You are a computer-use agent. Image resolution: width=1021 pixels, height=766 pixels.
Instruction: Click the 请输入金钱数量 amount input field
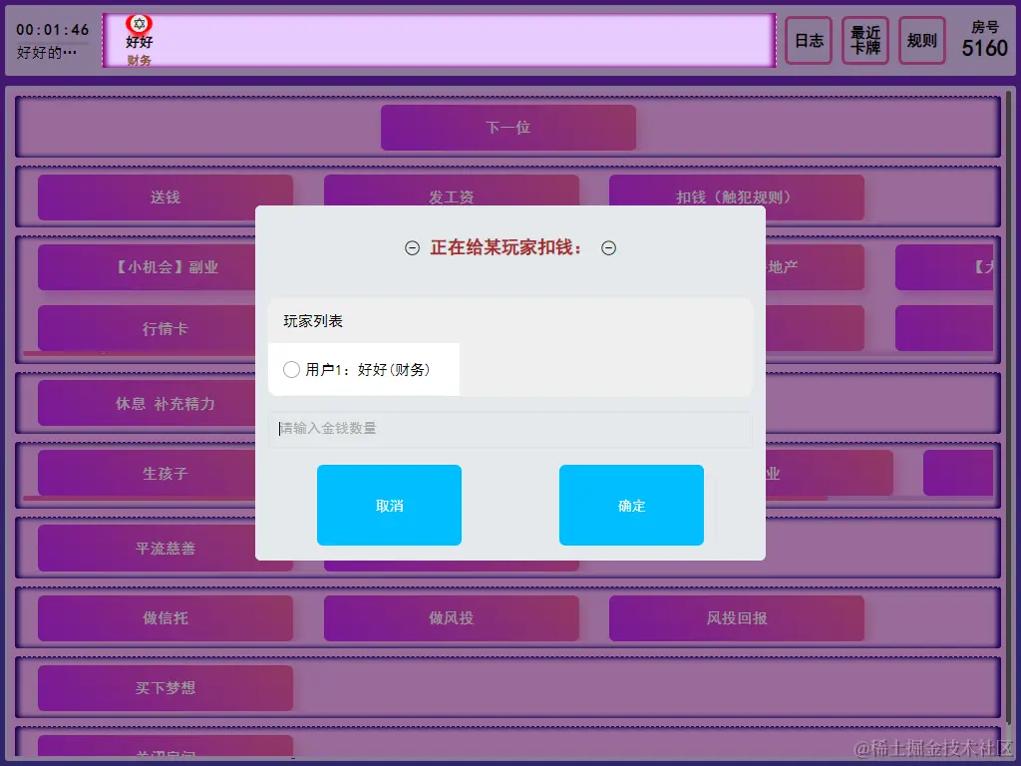[x=510, y=430]
